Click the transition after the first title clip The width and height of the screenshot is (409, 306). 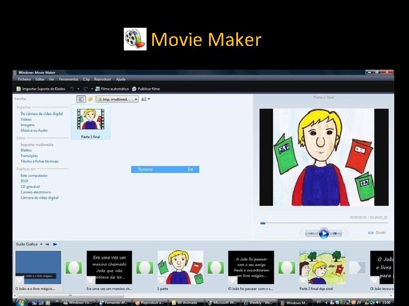coord(73,267)
